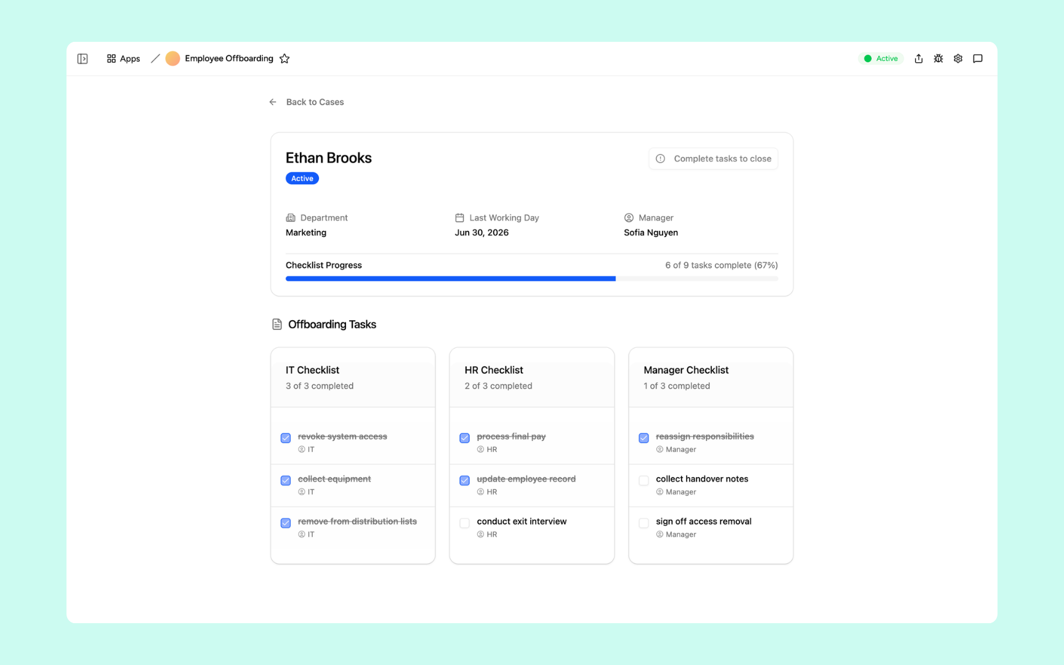
Task: Check conduct exit interview task
Action: click(465, 523)
